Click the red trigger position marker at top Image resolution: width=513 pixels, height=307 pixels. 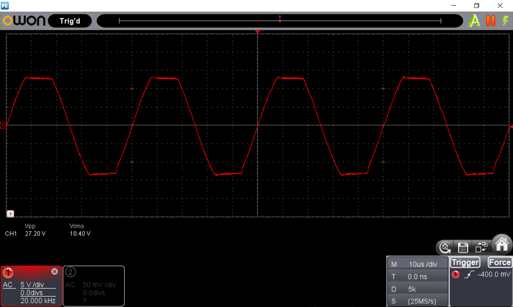(x=258, y=32)
